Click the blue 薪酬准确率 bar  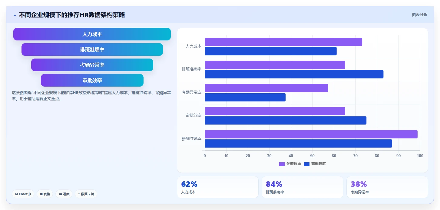click(298, 143)
